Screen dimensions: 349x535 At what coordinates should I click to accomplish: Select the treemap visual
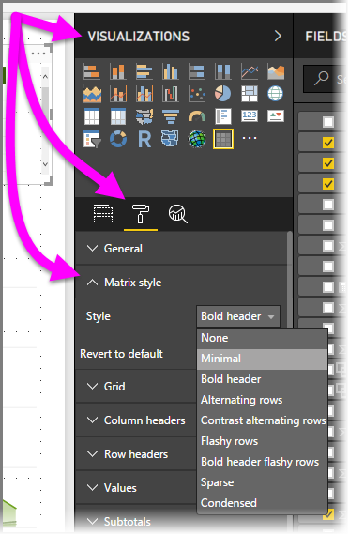[x=249, y=94]
